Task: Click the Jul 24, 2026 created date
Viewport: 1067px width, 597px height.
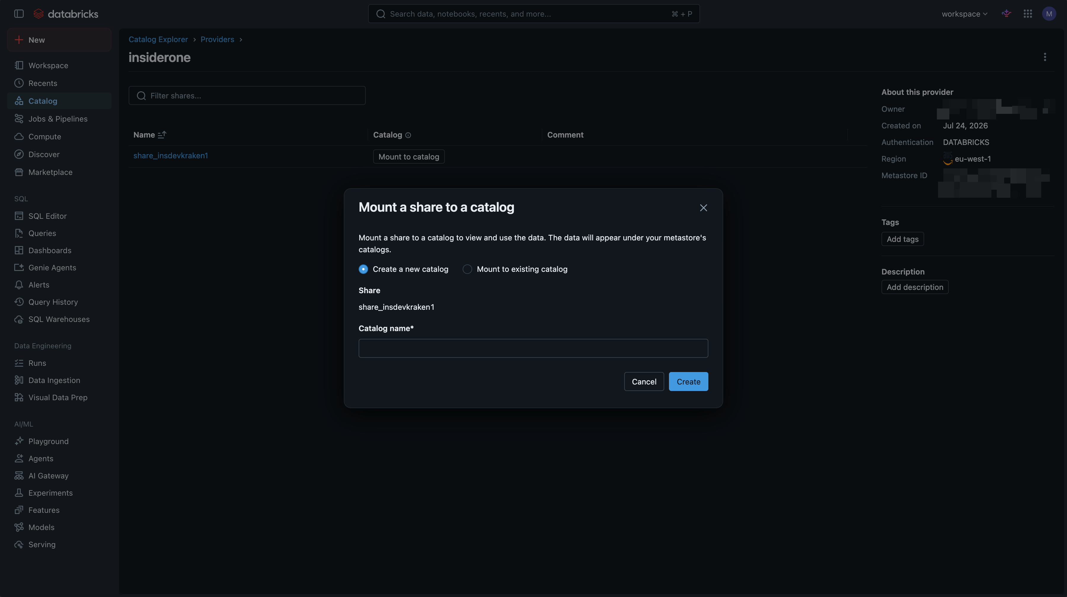Action: click(965, 125)
